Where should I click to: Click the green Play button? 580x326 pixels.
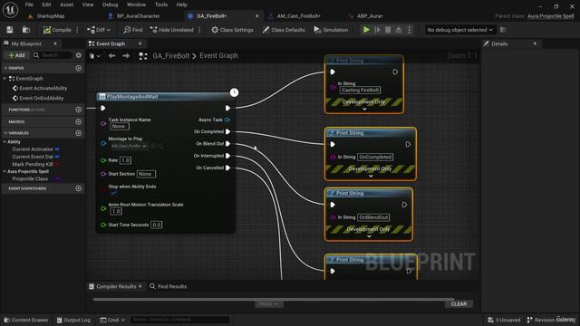click(x=366, y=30)
